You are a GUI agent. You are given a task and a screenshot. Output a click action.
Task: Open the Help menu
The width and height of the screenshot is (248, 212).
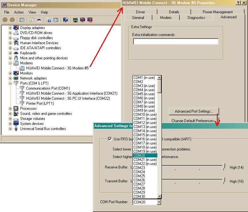[44, 12]
